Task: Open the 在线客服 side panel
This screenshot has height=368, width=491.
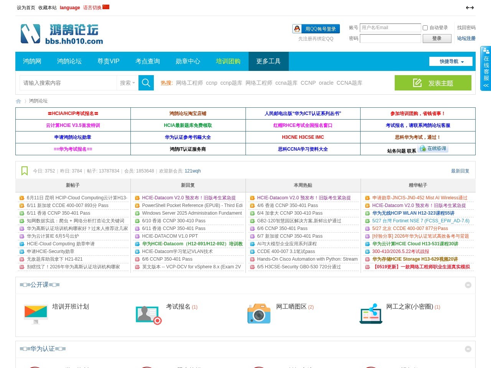Action: point(486,69)
